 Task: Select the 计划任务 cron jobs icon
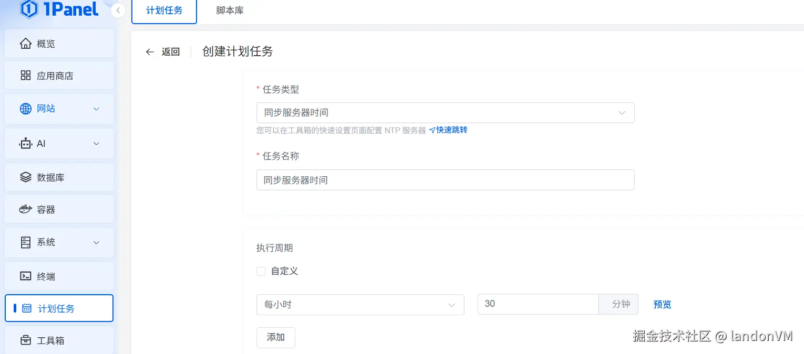(x=26, y=308)
